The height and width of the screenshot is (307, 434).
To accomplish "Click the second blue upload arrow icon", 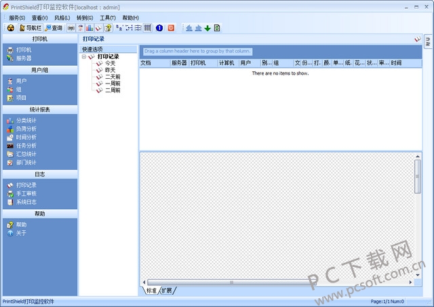I will [x=198, y=28].
